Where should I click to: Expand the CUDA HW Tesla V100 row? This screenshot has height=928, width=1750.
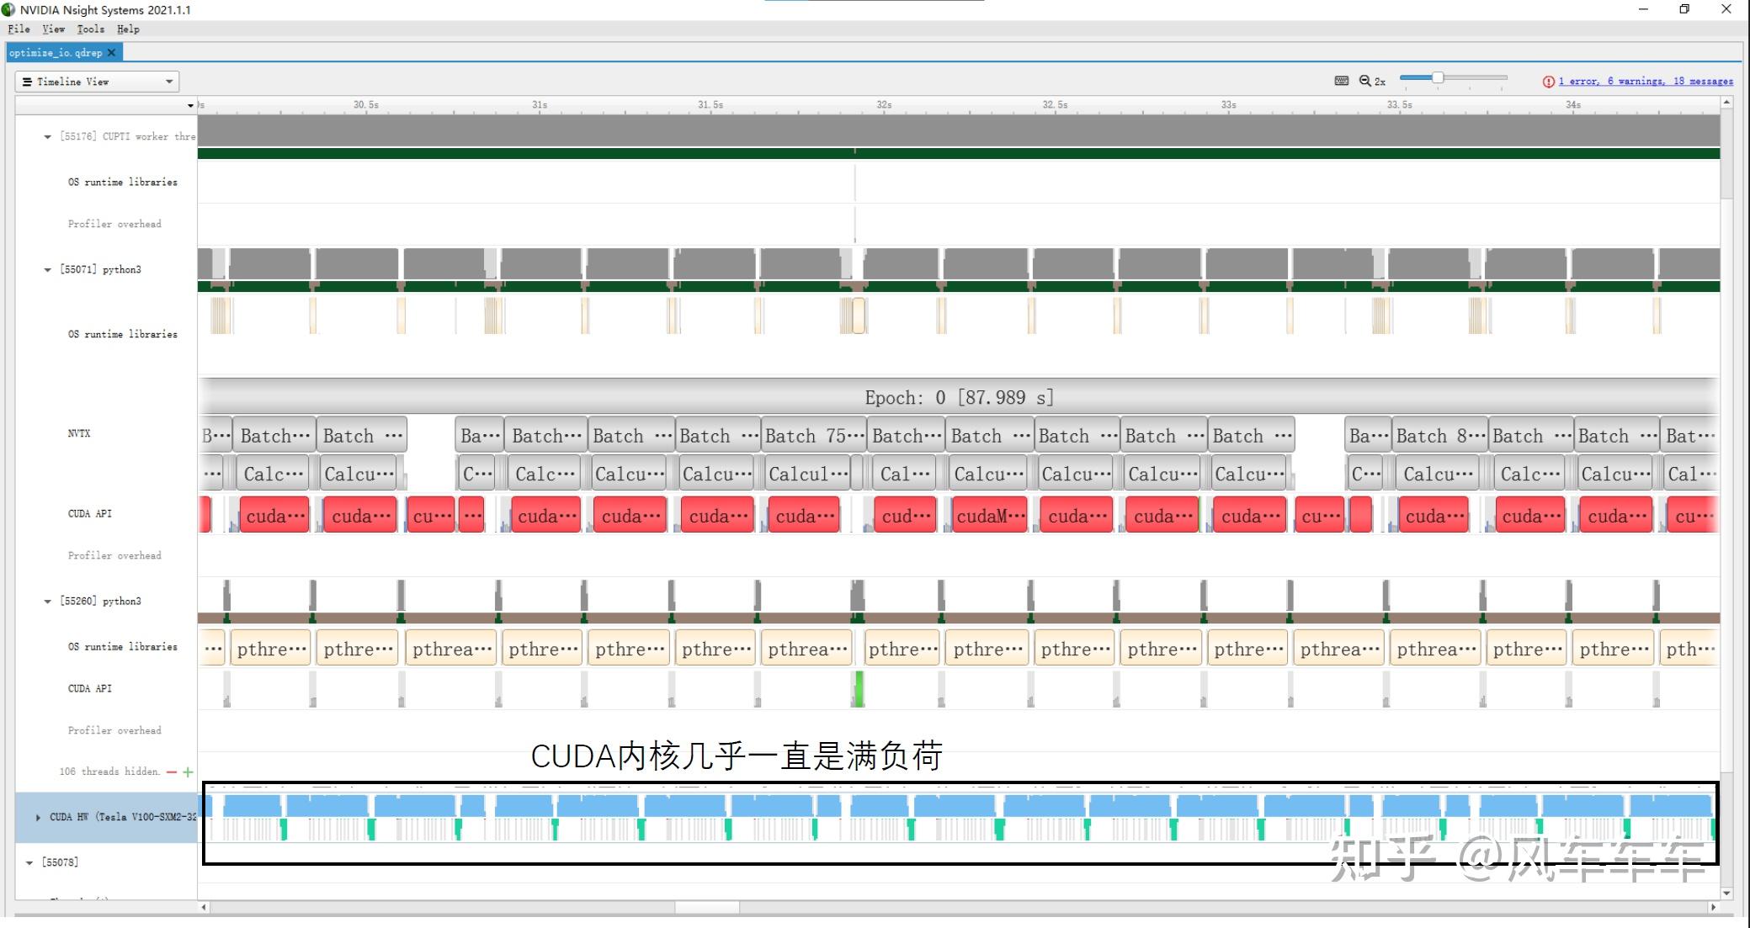tap(38, 817)
